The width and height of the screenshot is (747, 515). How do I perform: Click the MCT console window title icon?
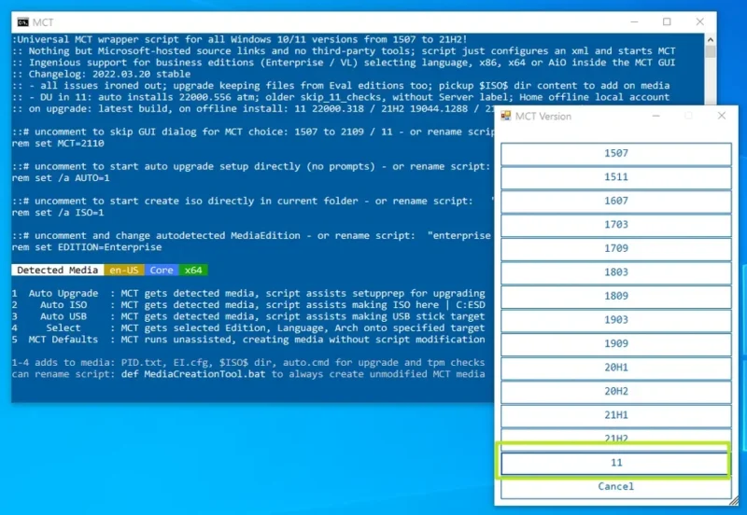[x=23, y=21]
